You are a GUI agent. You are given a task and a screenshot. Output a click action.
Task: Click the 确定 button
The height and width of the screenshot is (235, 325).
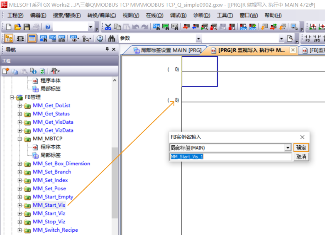pyautogui.click(x=301, y=148)
